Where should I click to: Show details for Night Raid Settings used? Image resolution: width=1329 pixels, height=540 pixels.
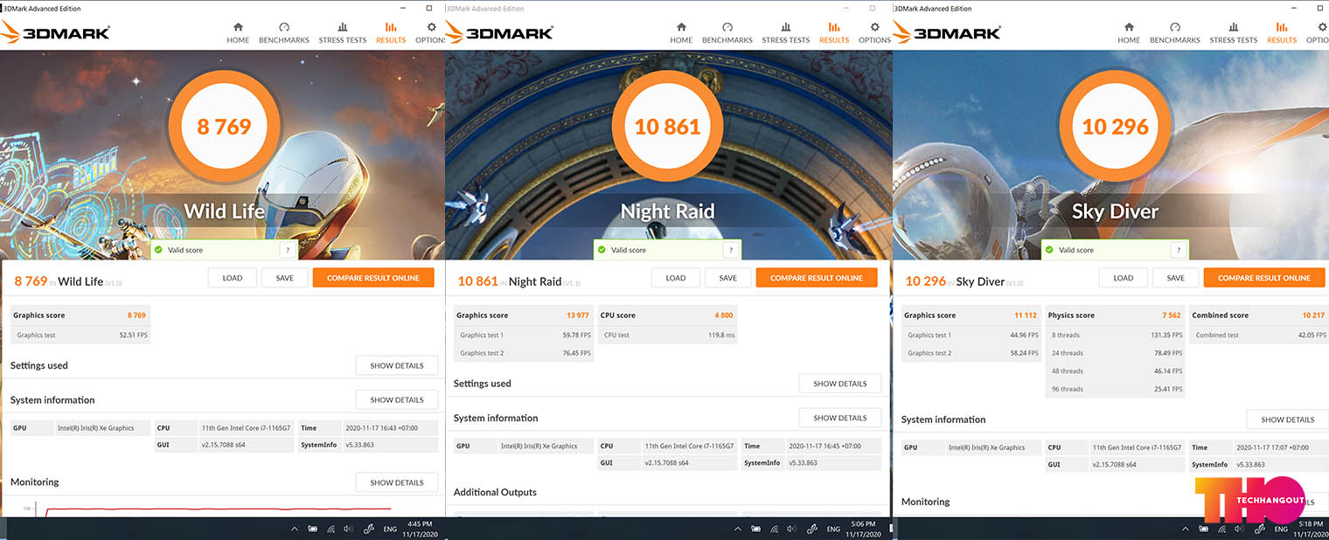(840, 384)
